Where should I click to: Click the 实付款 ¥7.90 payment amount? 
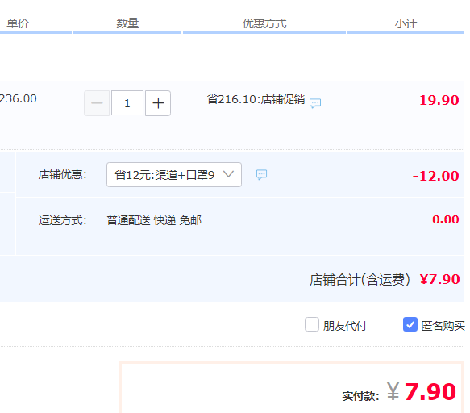399,392
